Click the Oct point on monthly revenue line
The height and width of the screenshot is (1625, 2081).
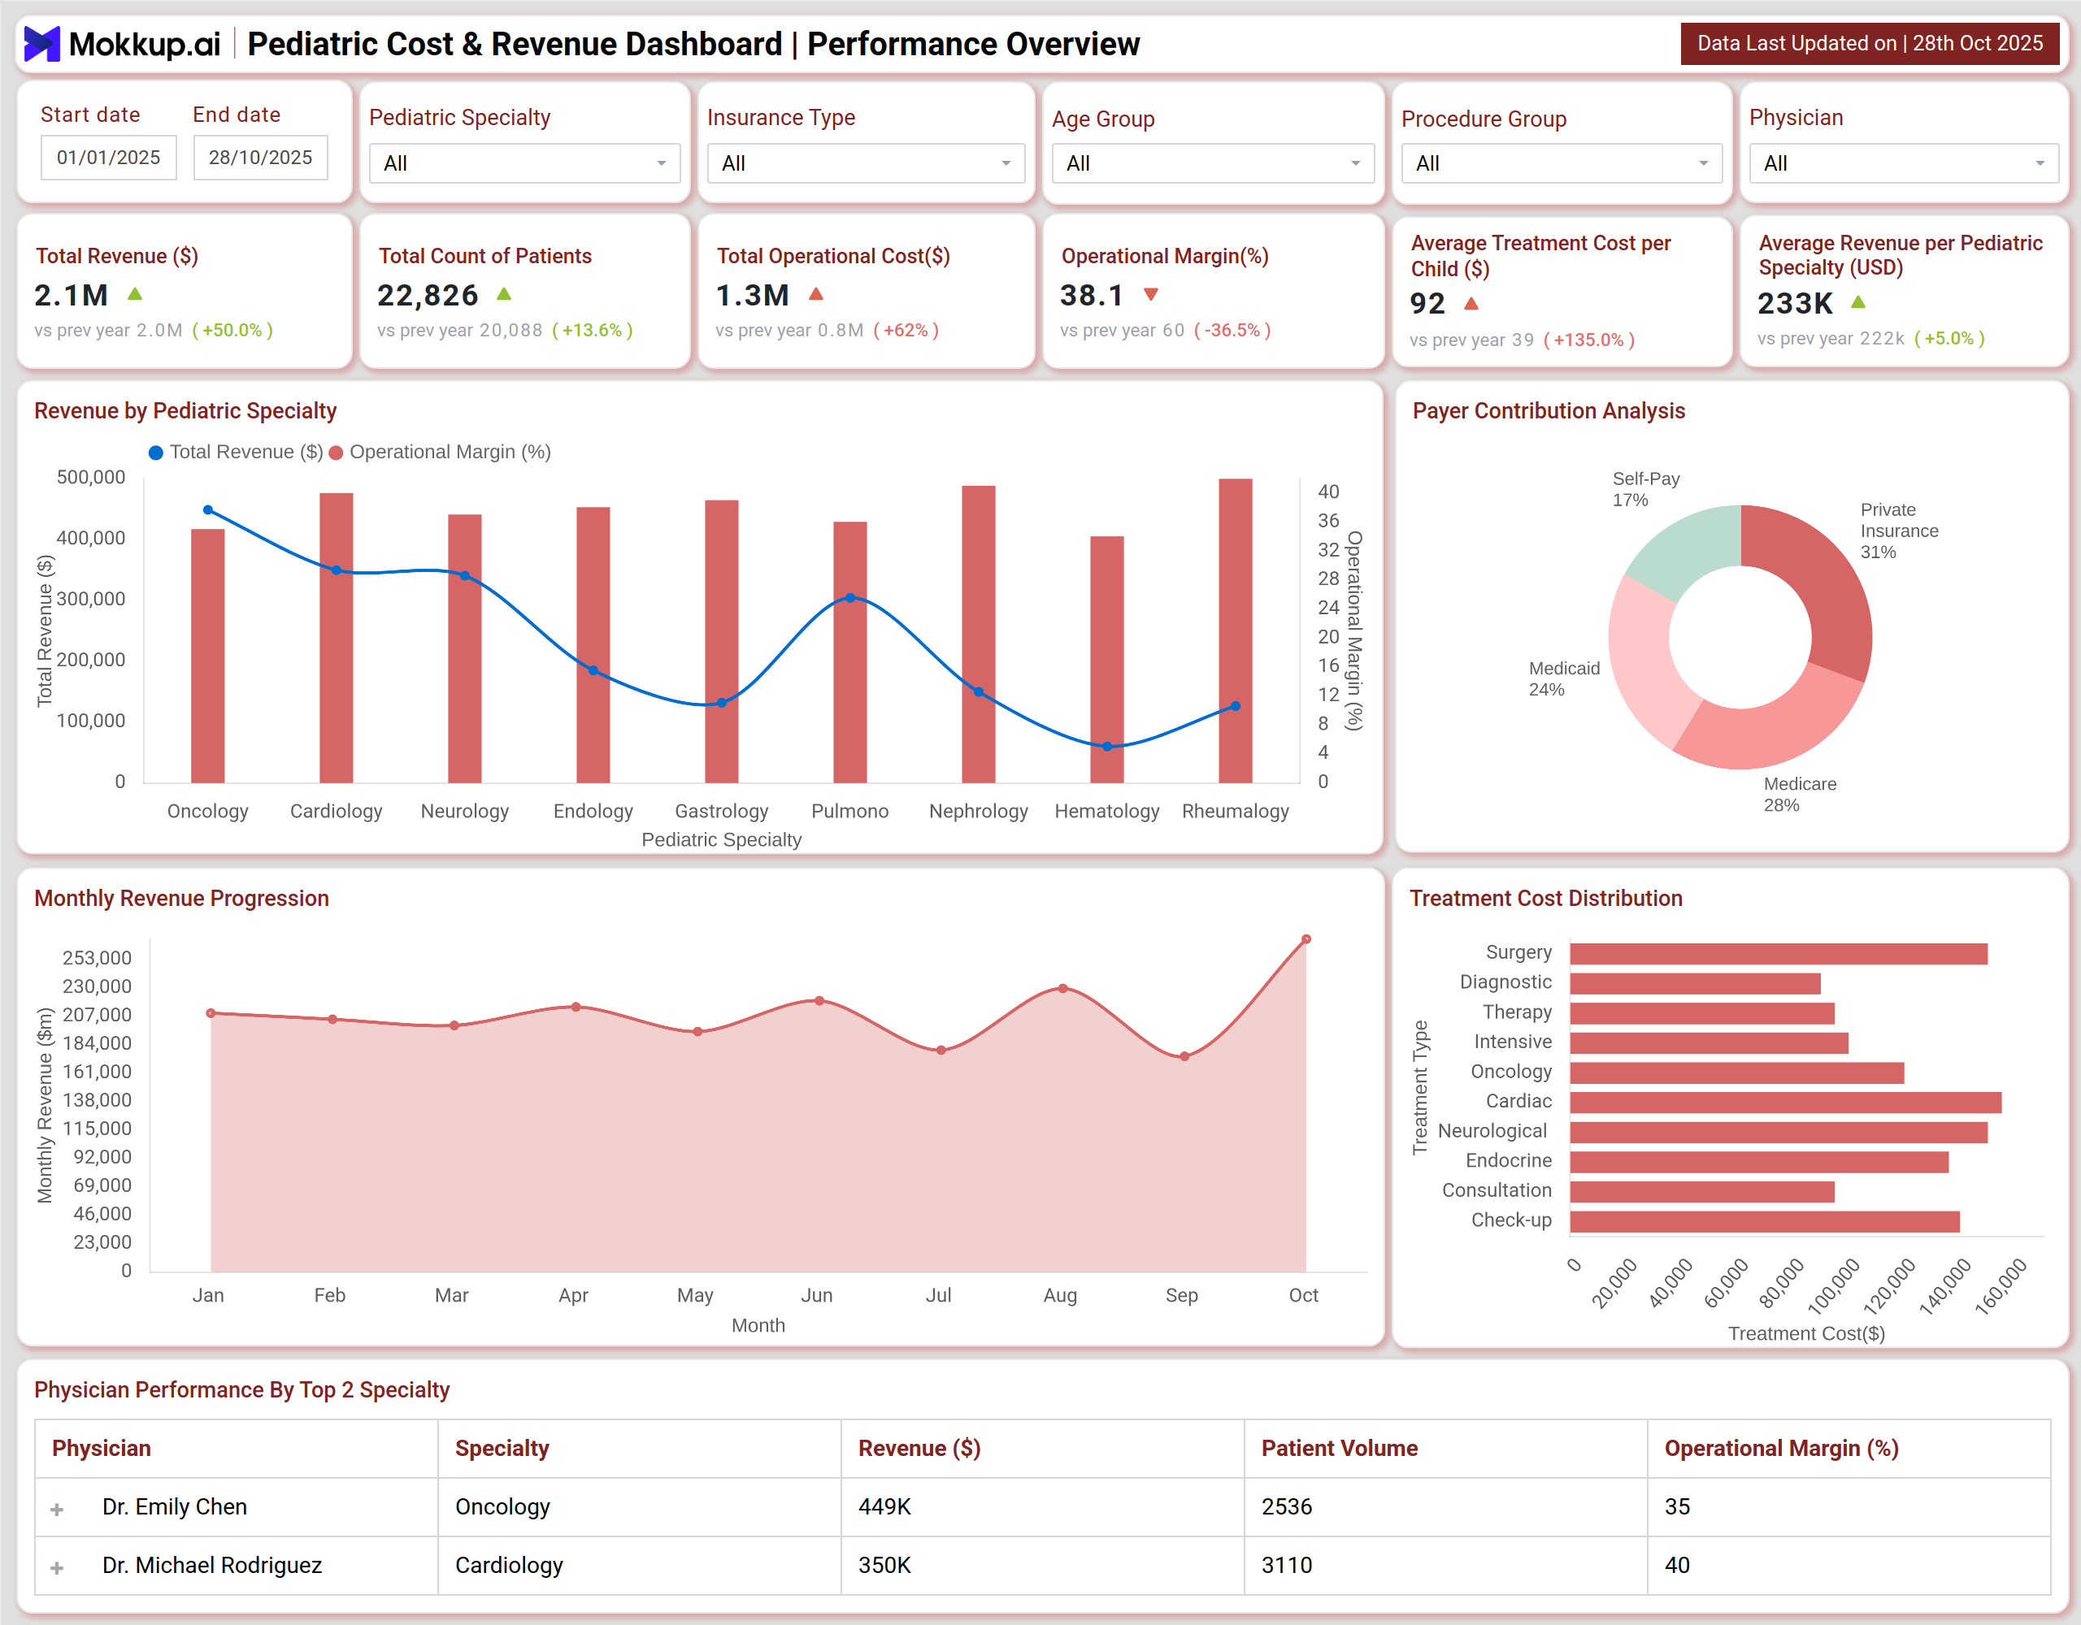tap(1306, 939)
